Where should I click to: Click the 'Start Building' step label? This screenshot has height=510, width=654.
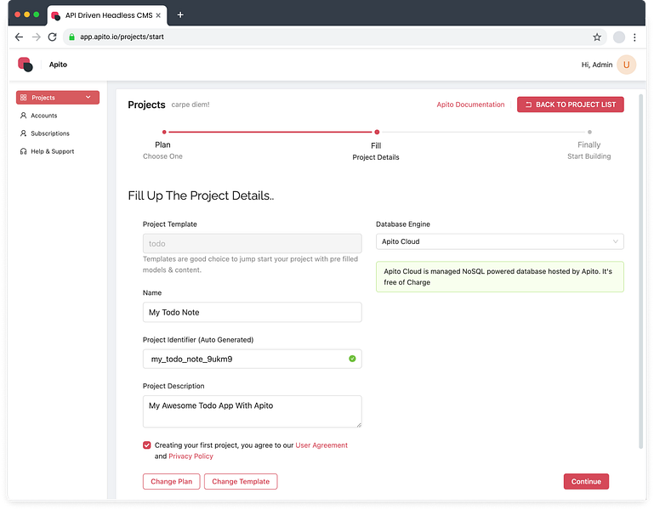click(x=589, y=156)
